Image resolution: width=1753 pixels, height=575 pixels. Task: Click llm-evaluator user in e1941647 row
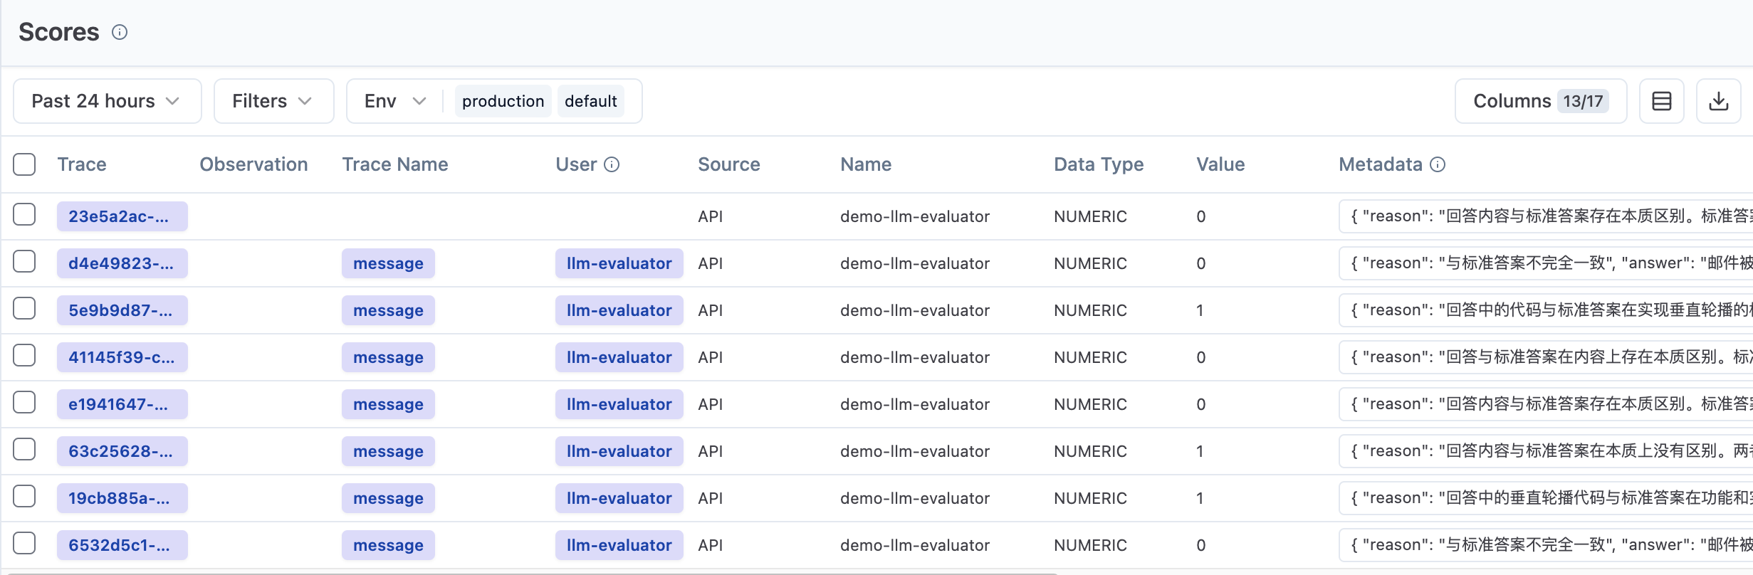point(619,404)
